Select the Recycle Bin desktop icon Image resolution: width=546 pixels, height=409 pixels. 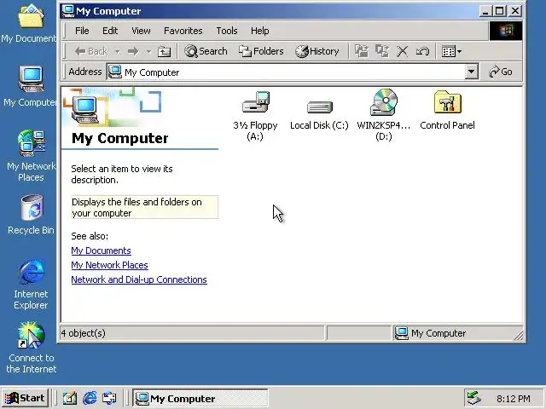pyautogui.click(x=31, y=215)
